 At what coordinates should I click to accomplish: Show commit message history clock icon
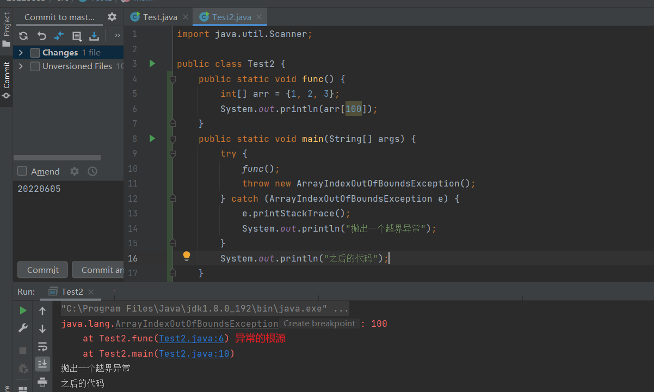coord(92,171)
